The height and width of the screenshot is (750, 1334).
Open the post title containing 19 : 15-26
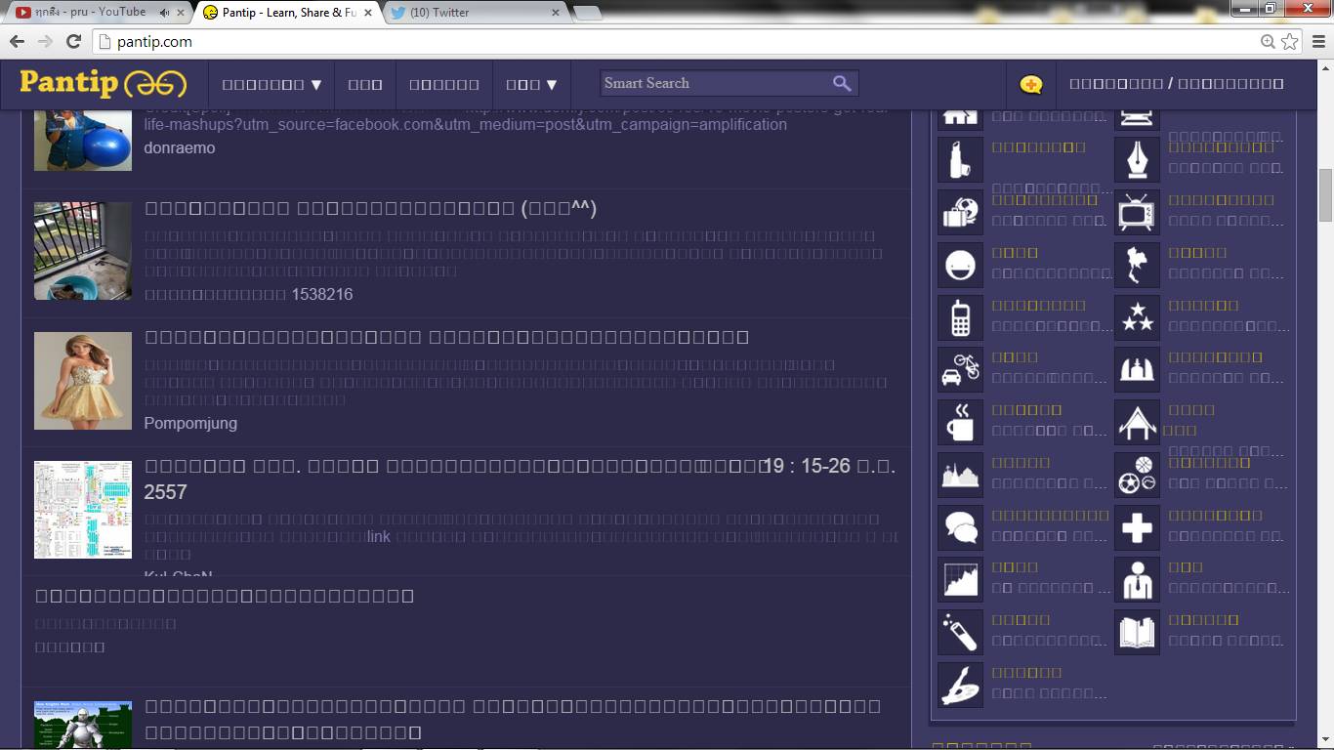coord(520,479)
